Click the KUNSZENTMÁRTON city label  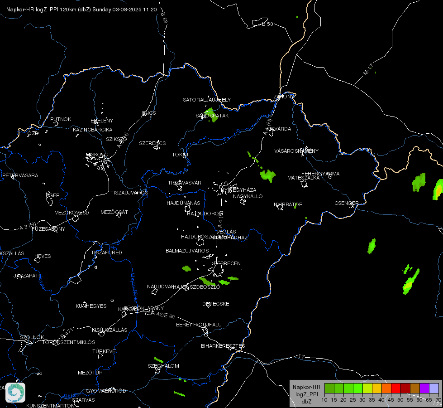point(51,405)
